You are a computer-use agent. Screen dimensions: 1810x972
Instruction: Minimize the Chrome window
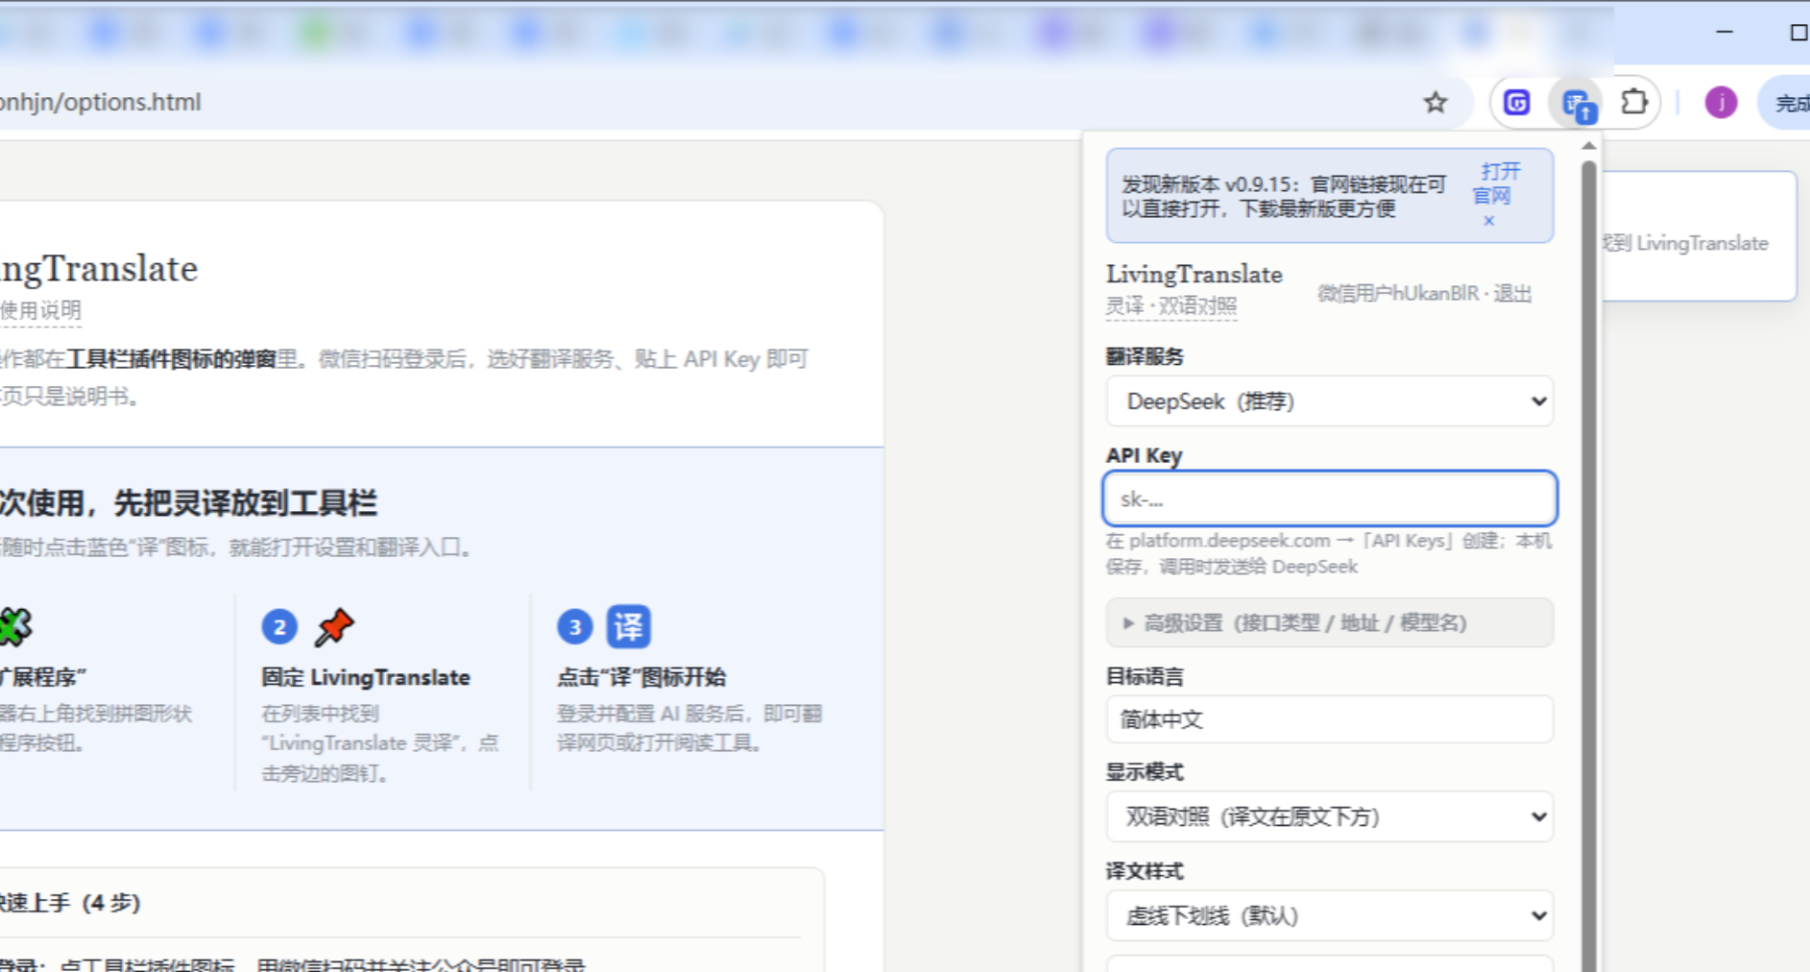tap(1725, 32)
